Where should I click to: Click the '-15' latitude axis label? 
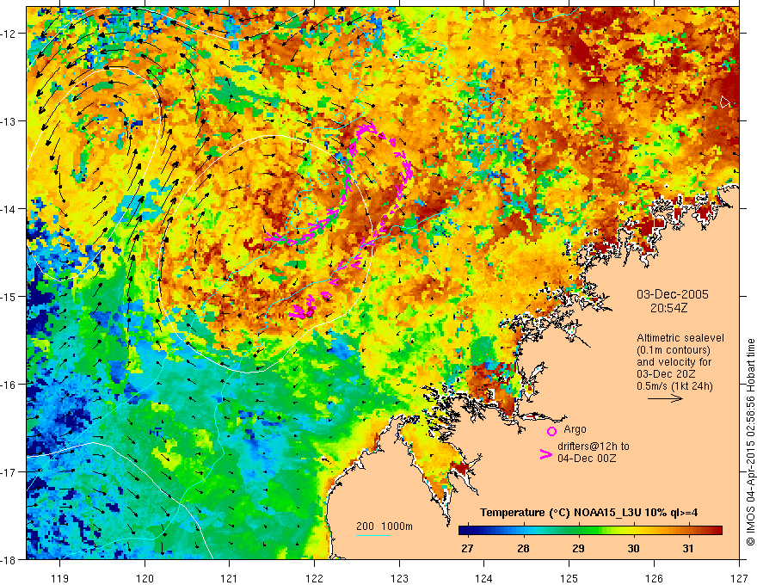(x=9, y=296)
